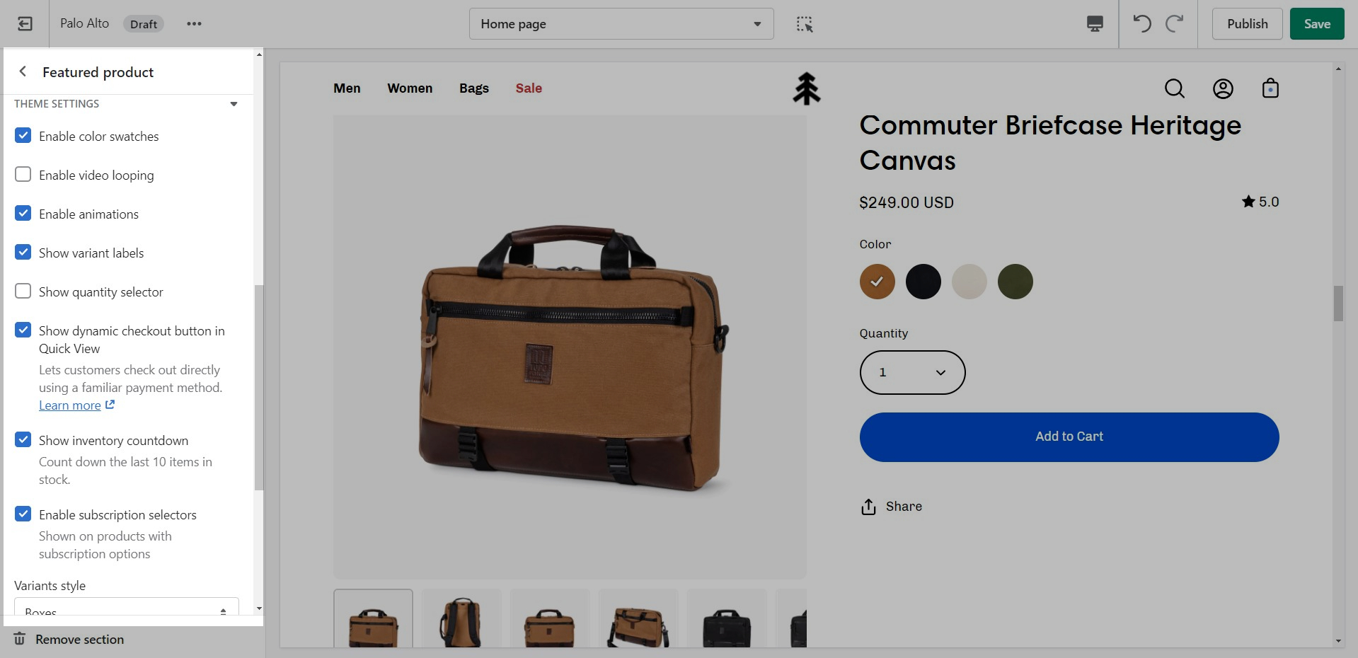Collapse the Theme Settings section
This screenshot has width=1358, height=658.
pyautogui.click(x=234, y=104)
